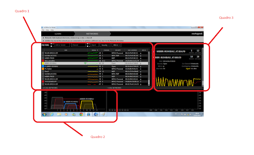Switch to the LEARN tab
The height and width of the screenshot is (155, 254).
(58, 34)
